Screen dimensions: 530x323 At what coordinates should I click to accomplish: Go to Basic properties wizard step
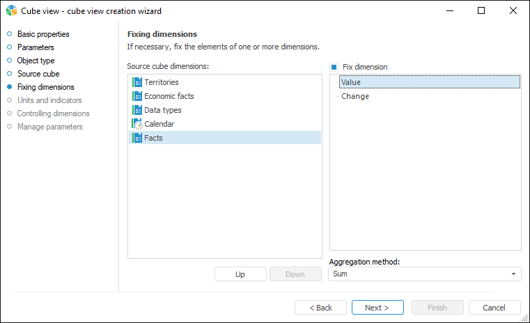pos(43,34)
